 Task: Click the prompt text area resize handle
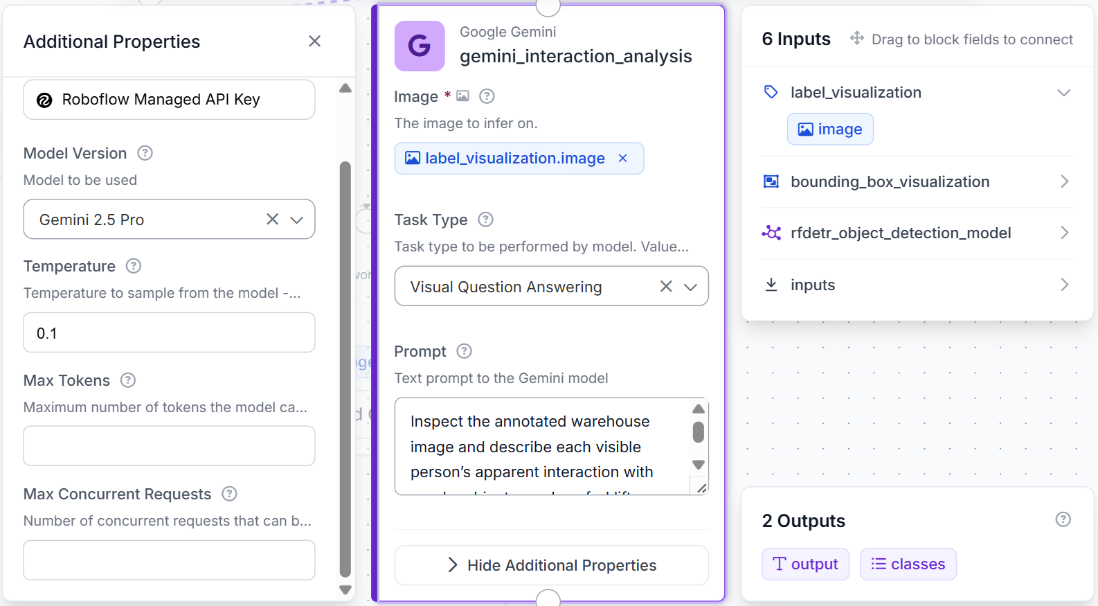(701, 488)
